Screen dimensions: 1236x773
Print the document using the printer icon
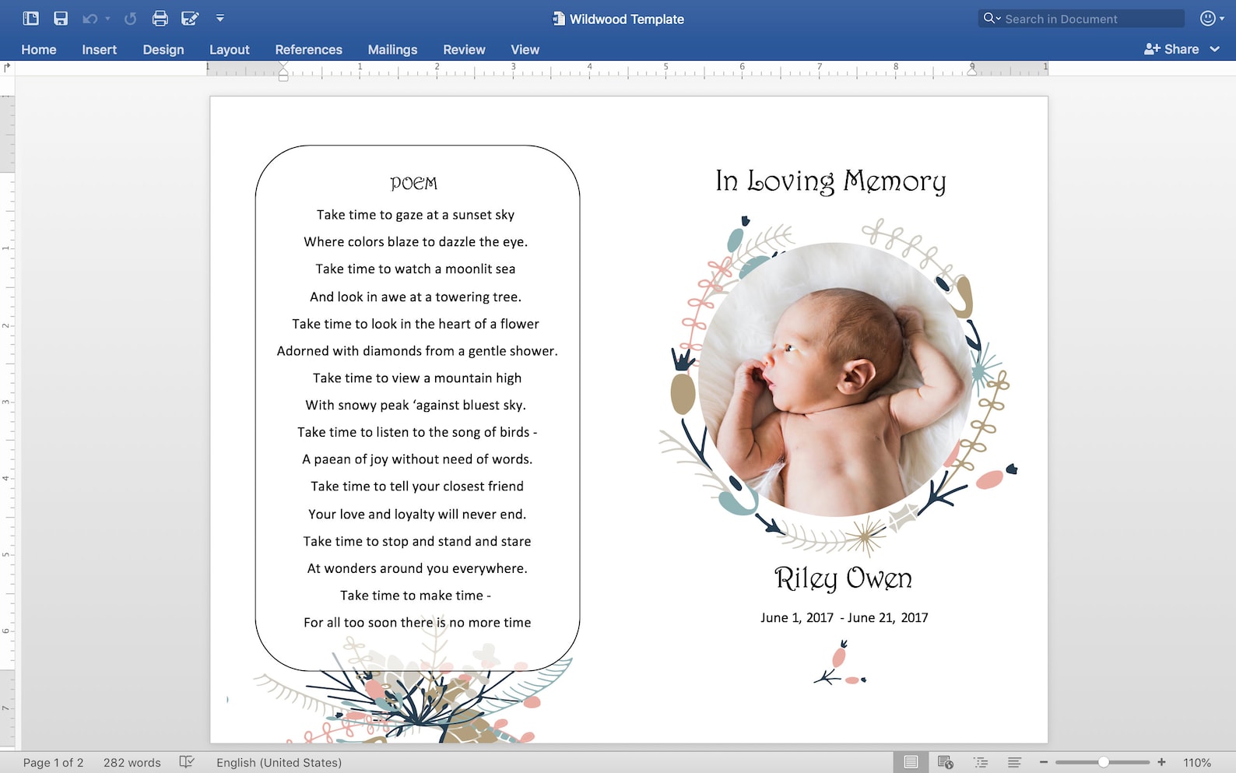click(x=160, y=19)
